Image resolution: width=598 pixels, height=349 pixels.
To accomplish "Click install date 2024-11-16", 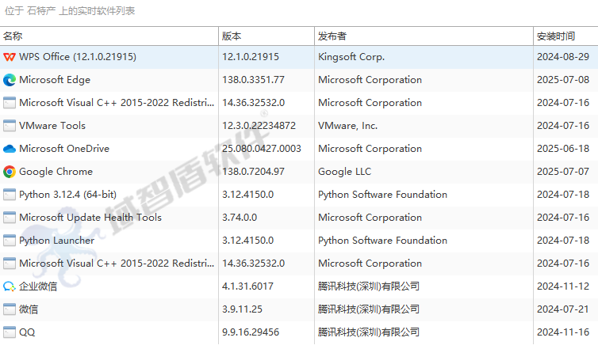I will pyautogui.click(x=563, y=332).
